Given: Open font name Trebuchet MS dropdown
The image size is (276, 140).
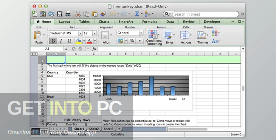Looking at the screenshot, I should 80,33.
